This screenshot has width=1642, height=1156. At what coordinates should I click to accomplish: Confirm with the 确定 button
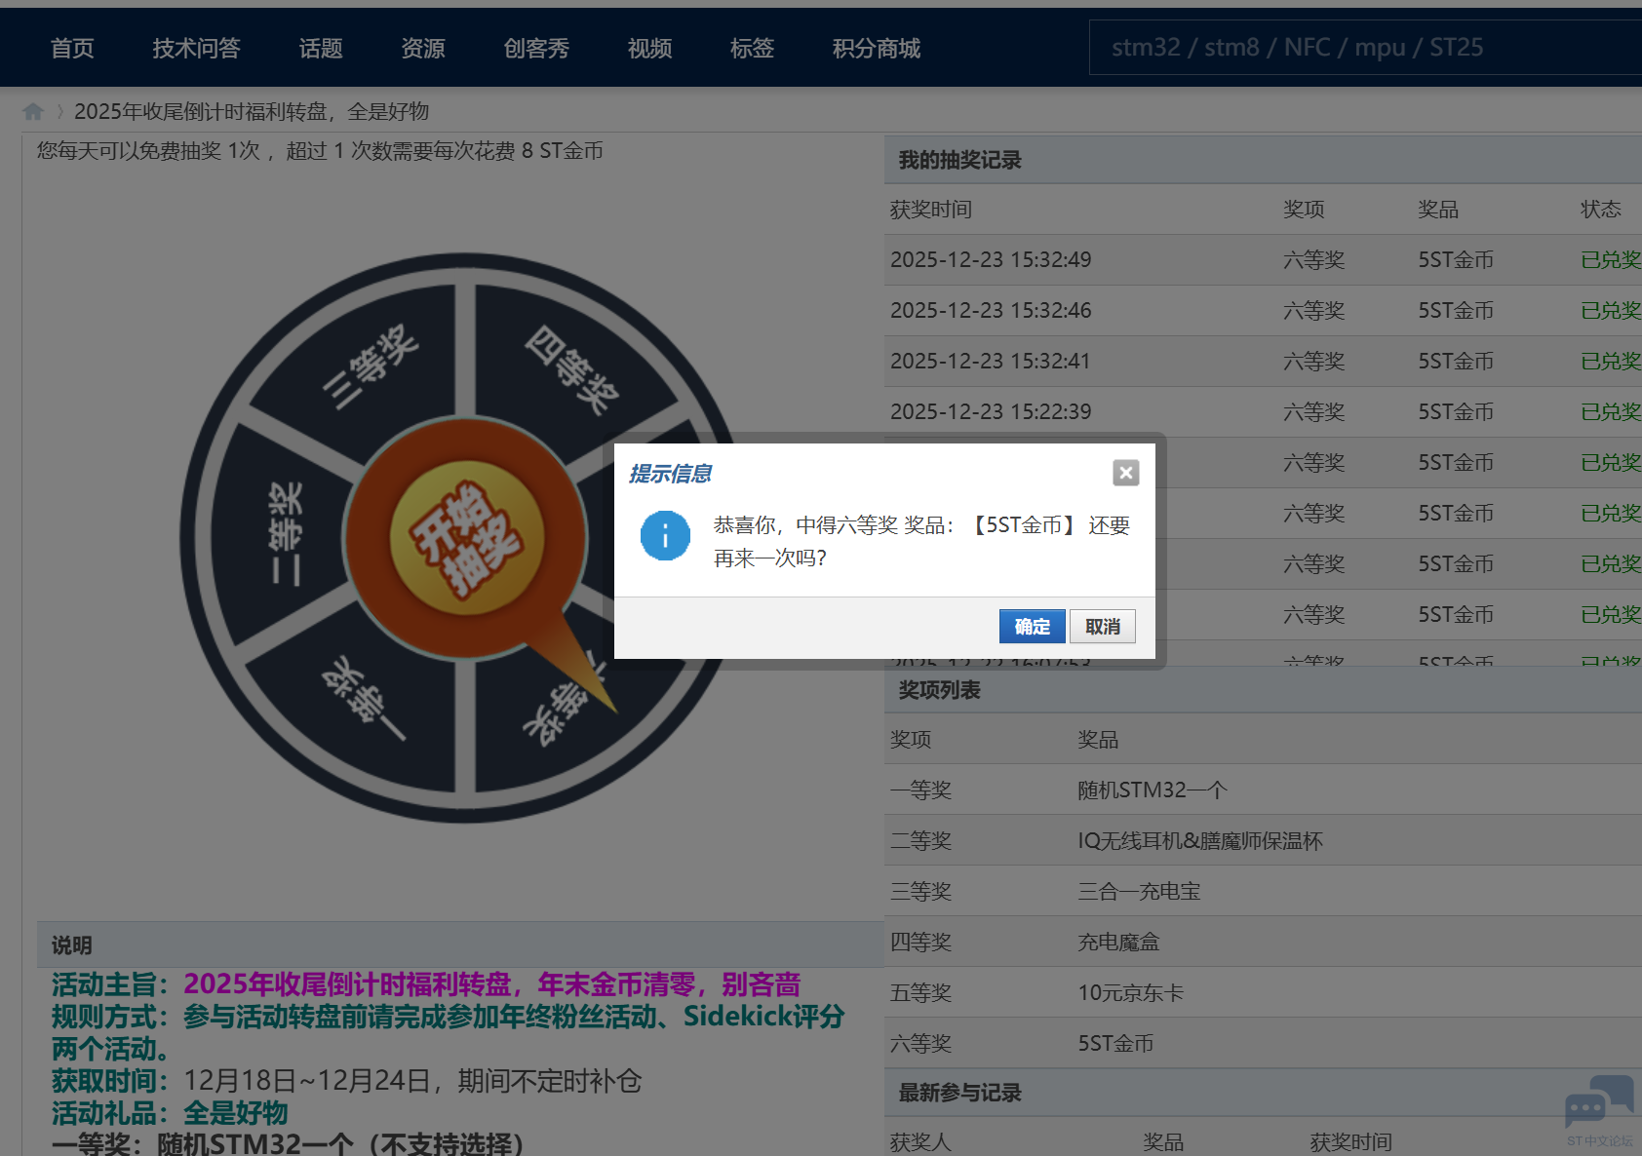1033,627
